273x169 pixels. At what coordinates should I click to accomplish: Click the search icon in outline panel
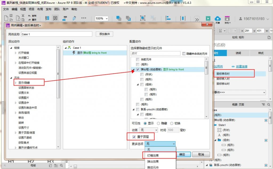tap(269, 105)
